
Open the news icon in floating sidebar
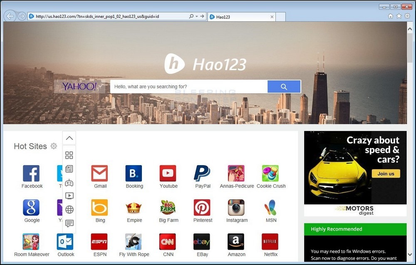coord(69,169)
